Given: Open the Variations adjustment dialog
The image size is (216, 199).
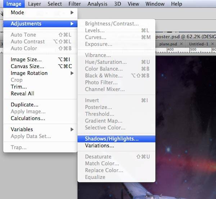Looking at the screenshot, I should coord(99,146).
